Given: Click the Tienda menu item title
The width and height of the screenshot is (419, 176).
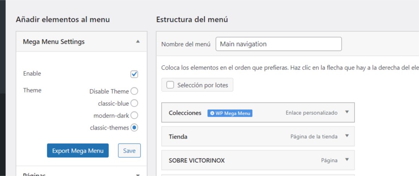Looking at the screenshot, I should (x=178, y=137).
